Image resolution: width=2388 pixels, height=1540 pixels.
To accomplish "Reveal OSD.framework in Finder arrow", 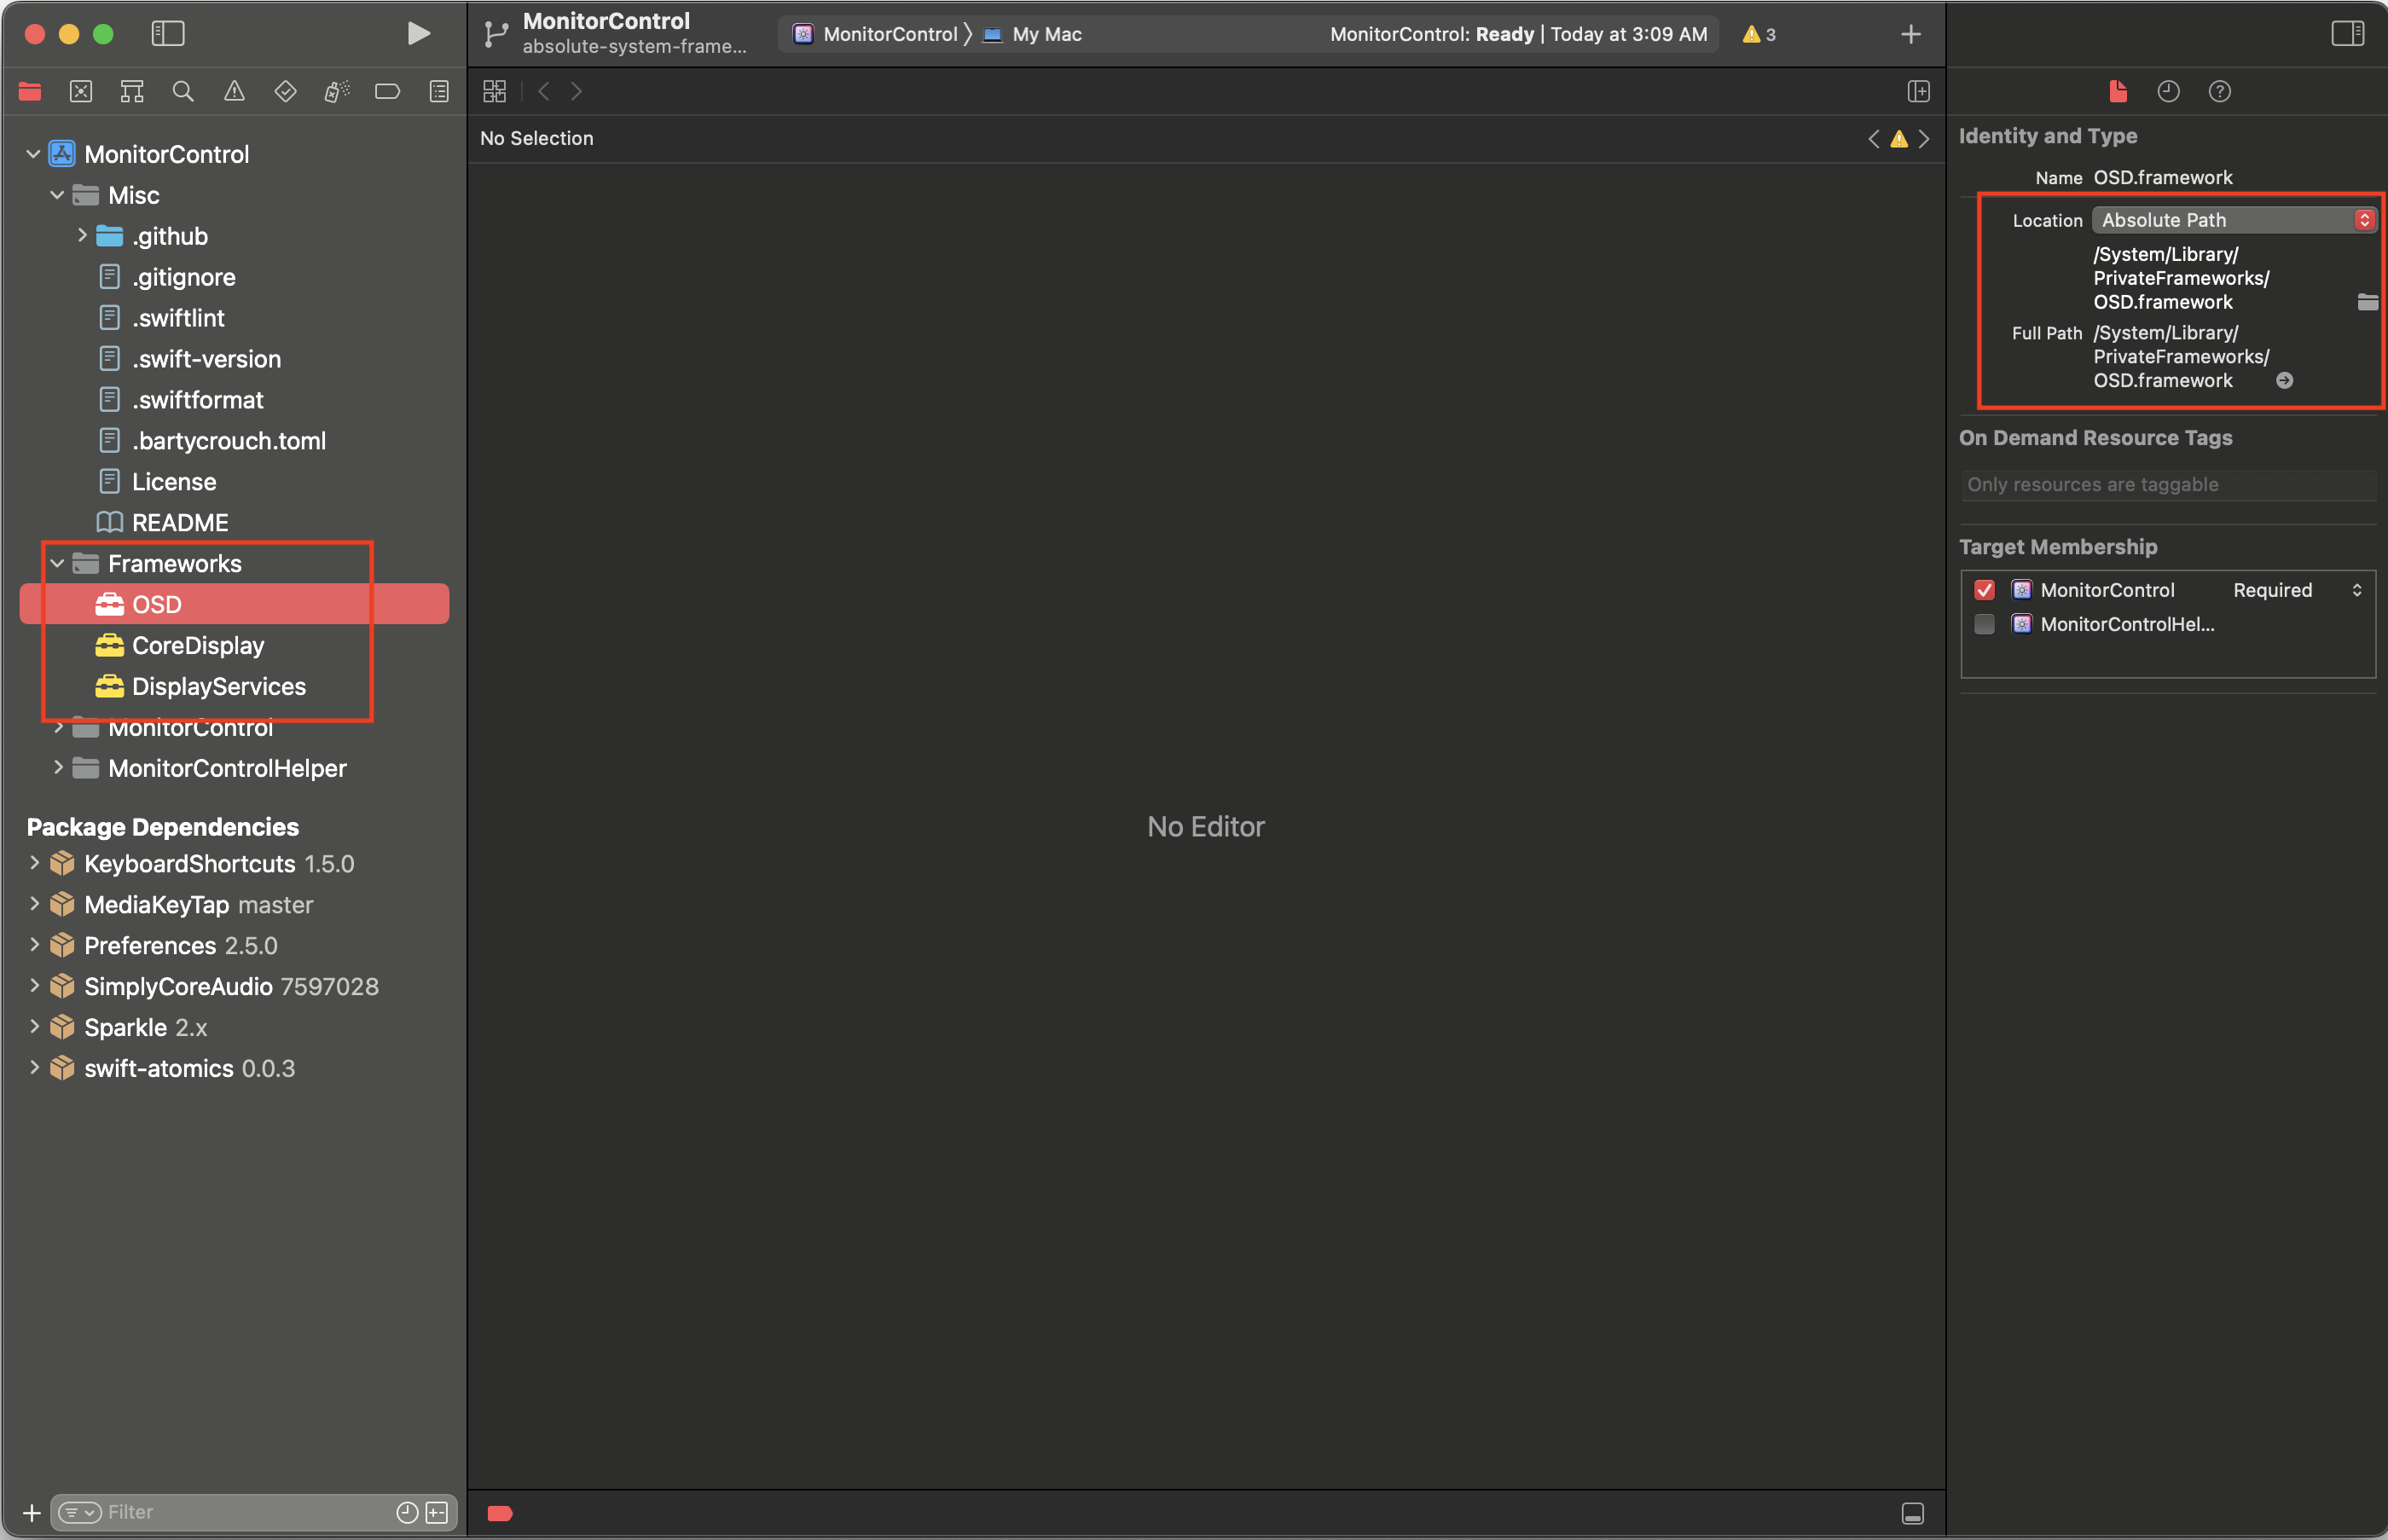I will [x=2284, y=381].
